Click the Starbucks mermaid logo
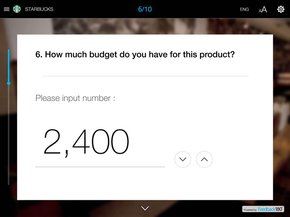The image size is (290, 217). 17,9
